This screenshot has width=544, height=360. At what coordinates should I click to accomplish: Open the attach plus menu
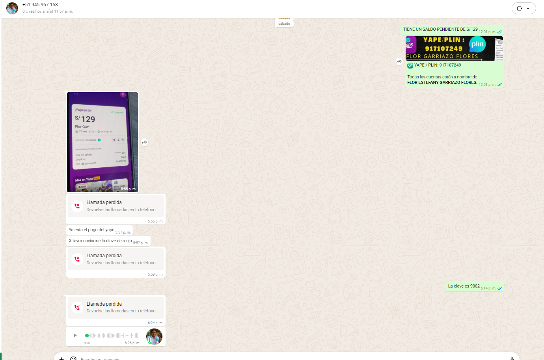pyautogui.click(x=61, y=358)
